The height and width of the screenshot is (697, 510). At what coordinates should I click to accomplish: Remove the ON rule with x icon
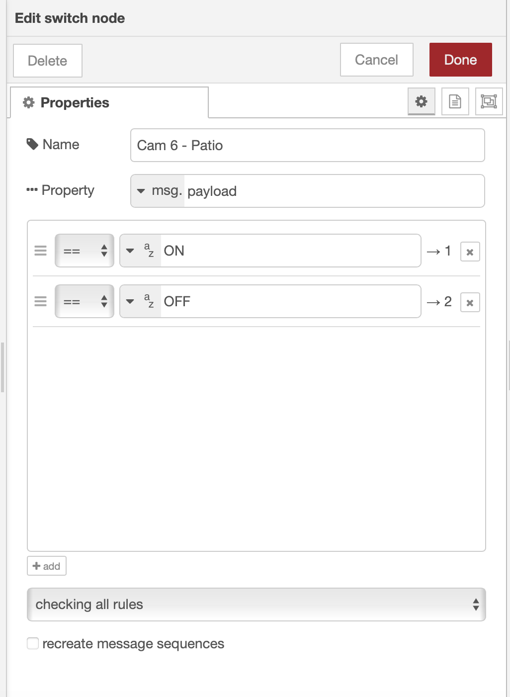pyautogui.click(x=470, y=252)
